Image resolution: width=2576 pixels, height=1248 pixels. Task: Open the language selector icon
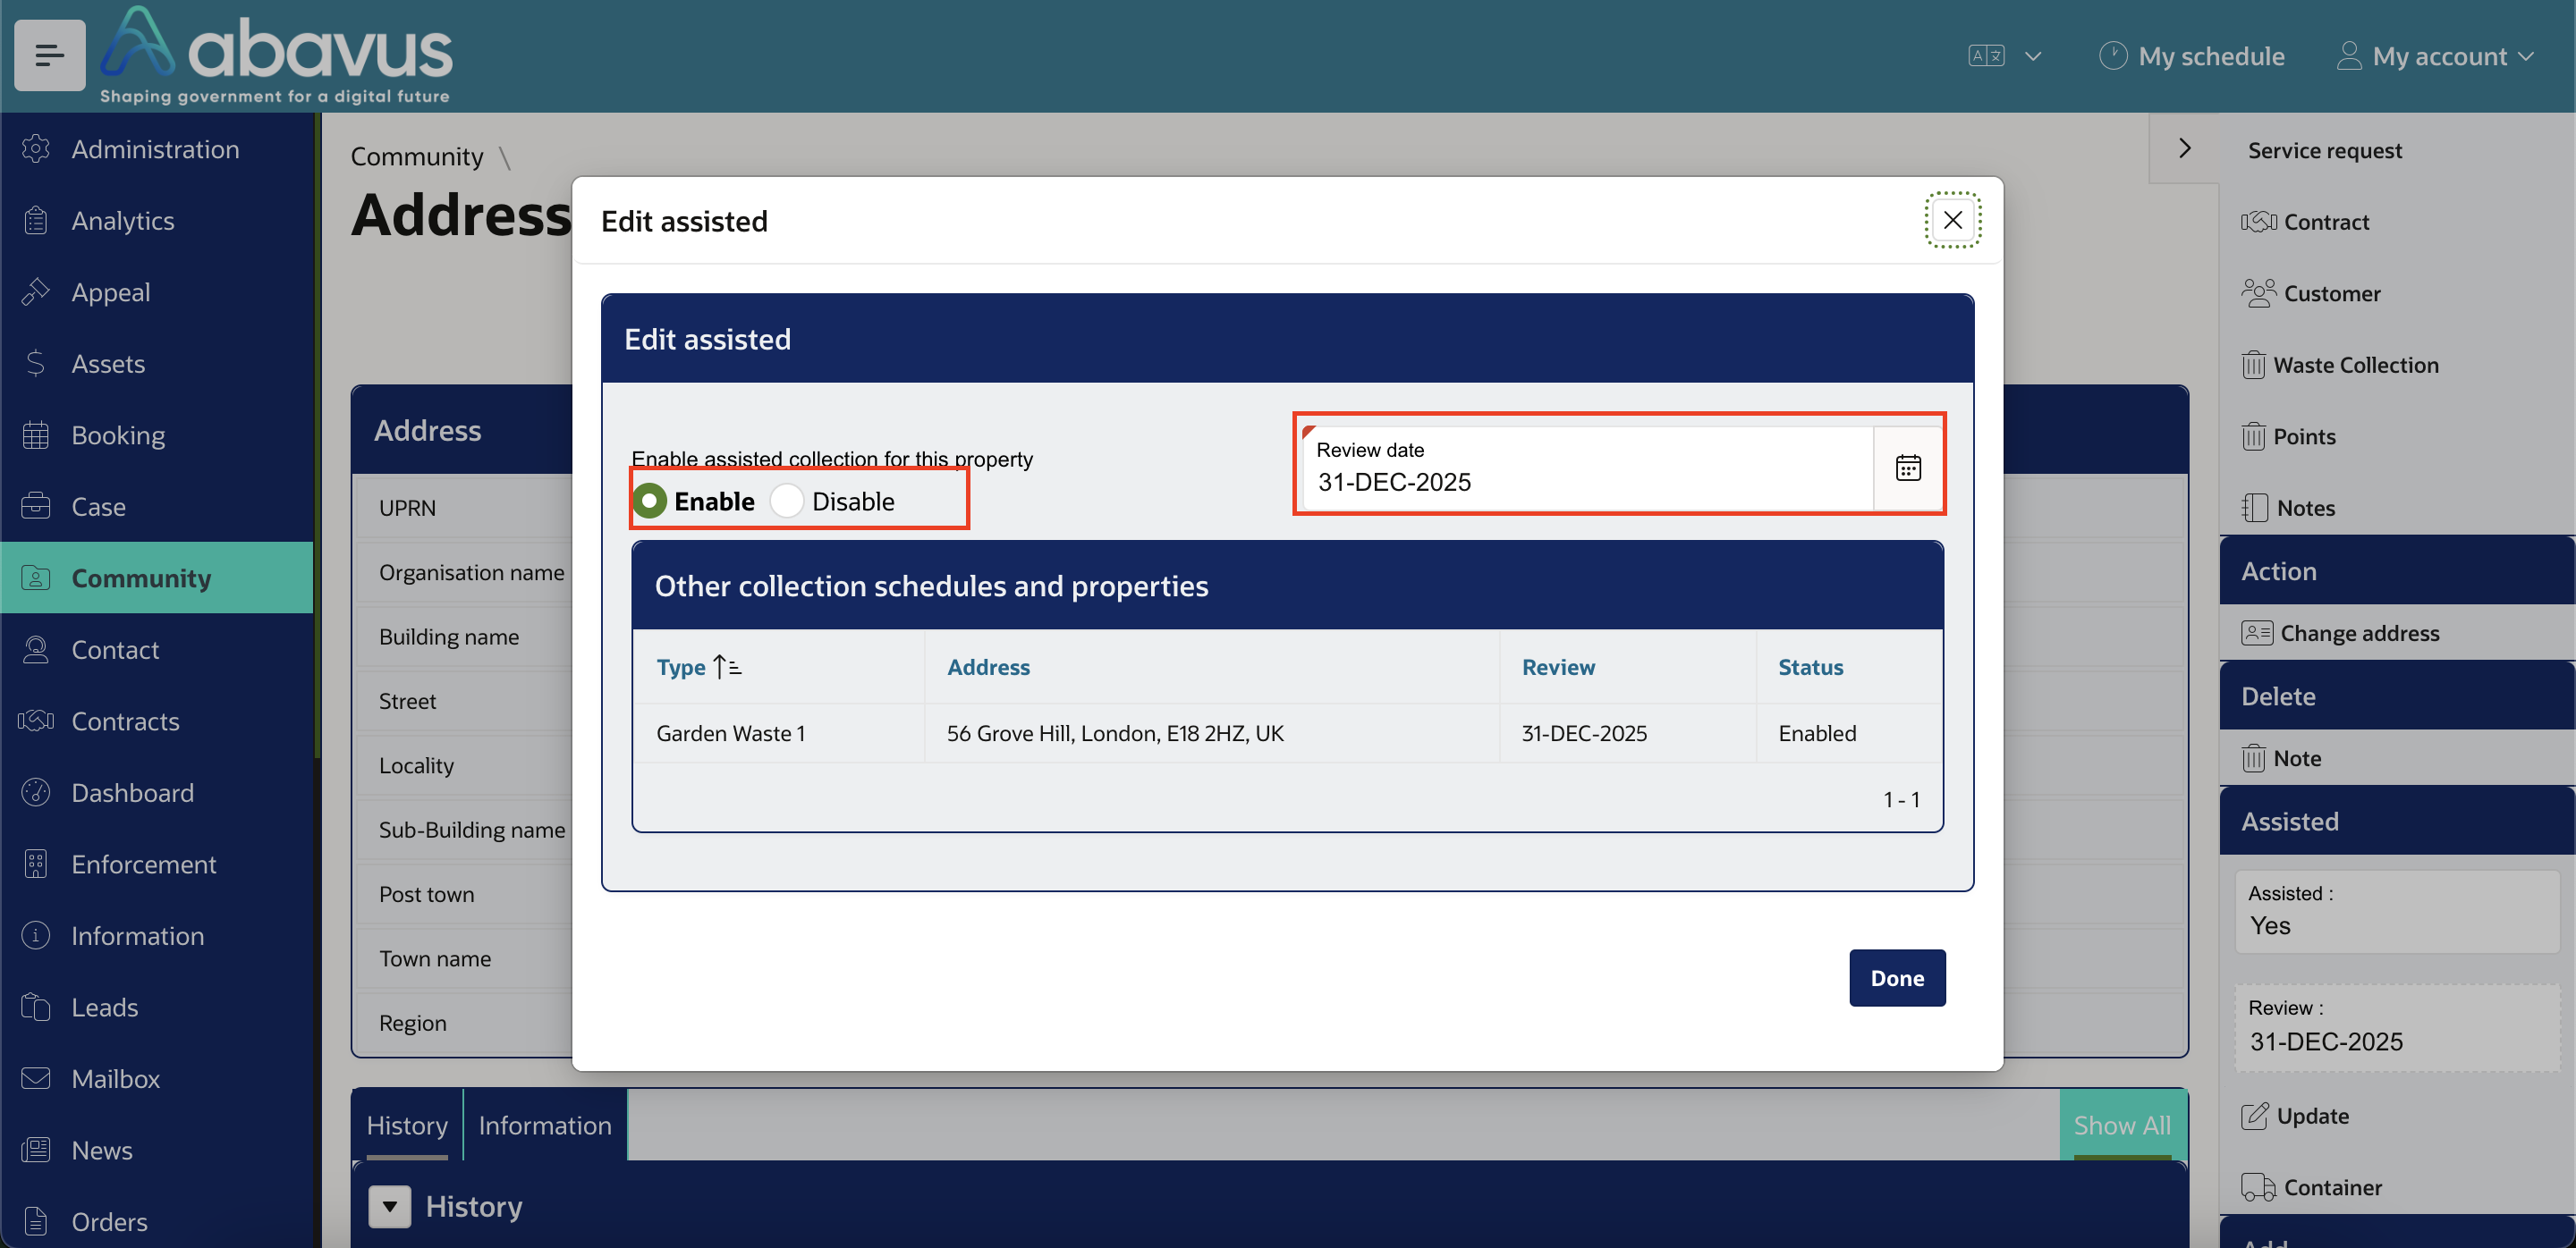point(1985,56)
